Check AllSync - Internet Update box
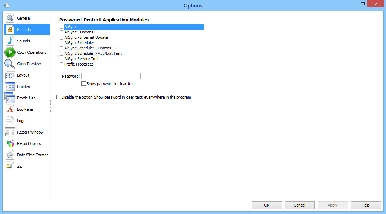 (x=62, y=38)
